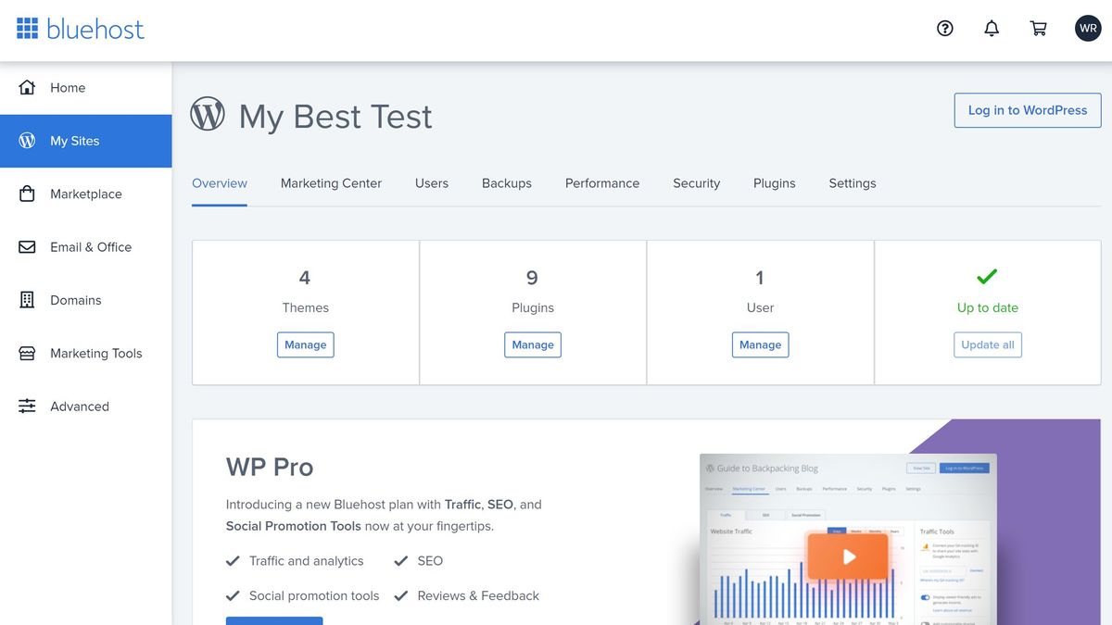Click the Home house icon in sidebar
1112x625 pixels.
pyautogui.click(x=27, y=88)
